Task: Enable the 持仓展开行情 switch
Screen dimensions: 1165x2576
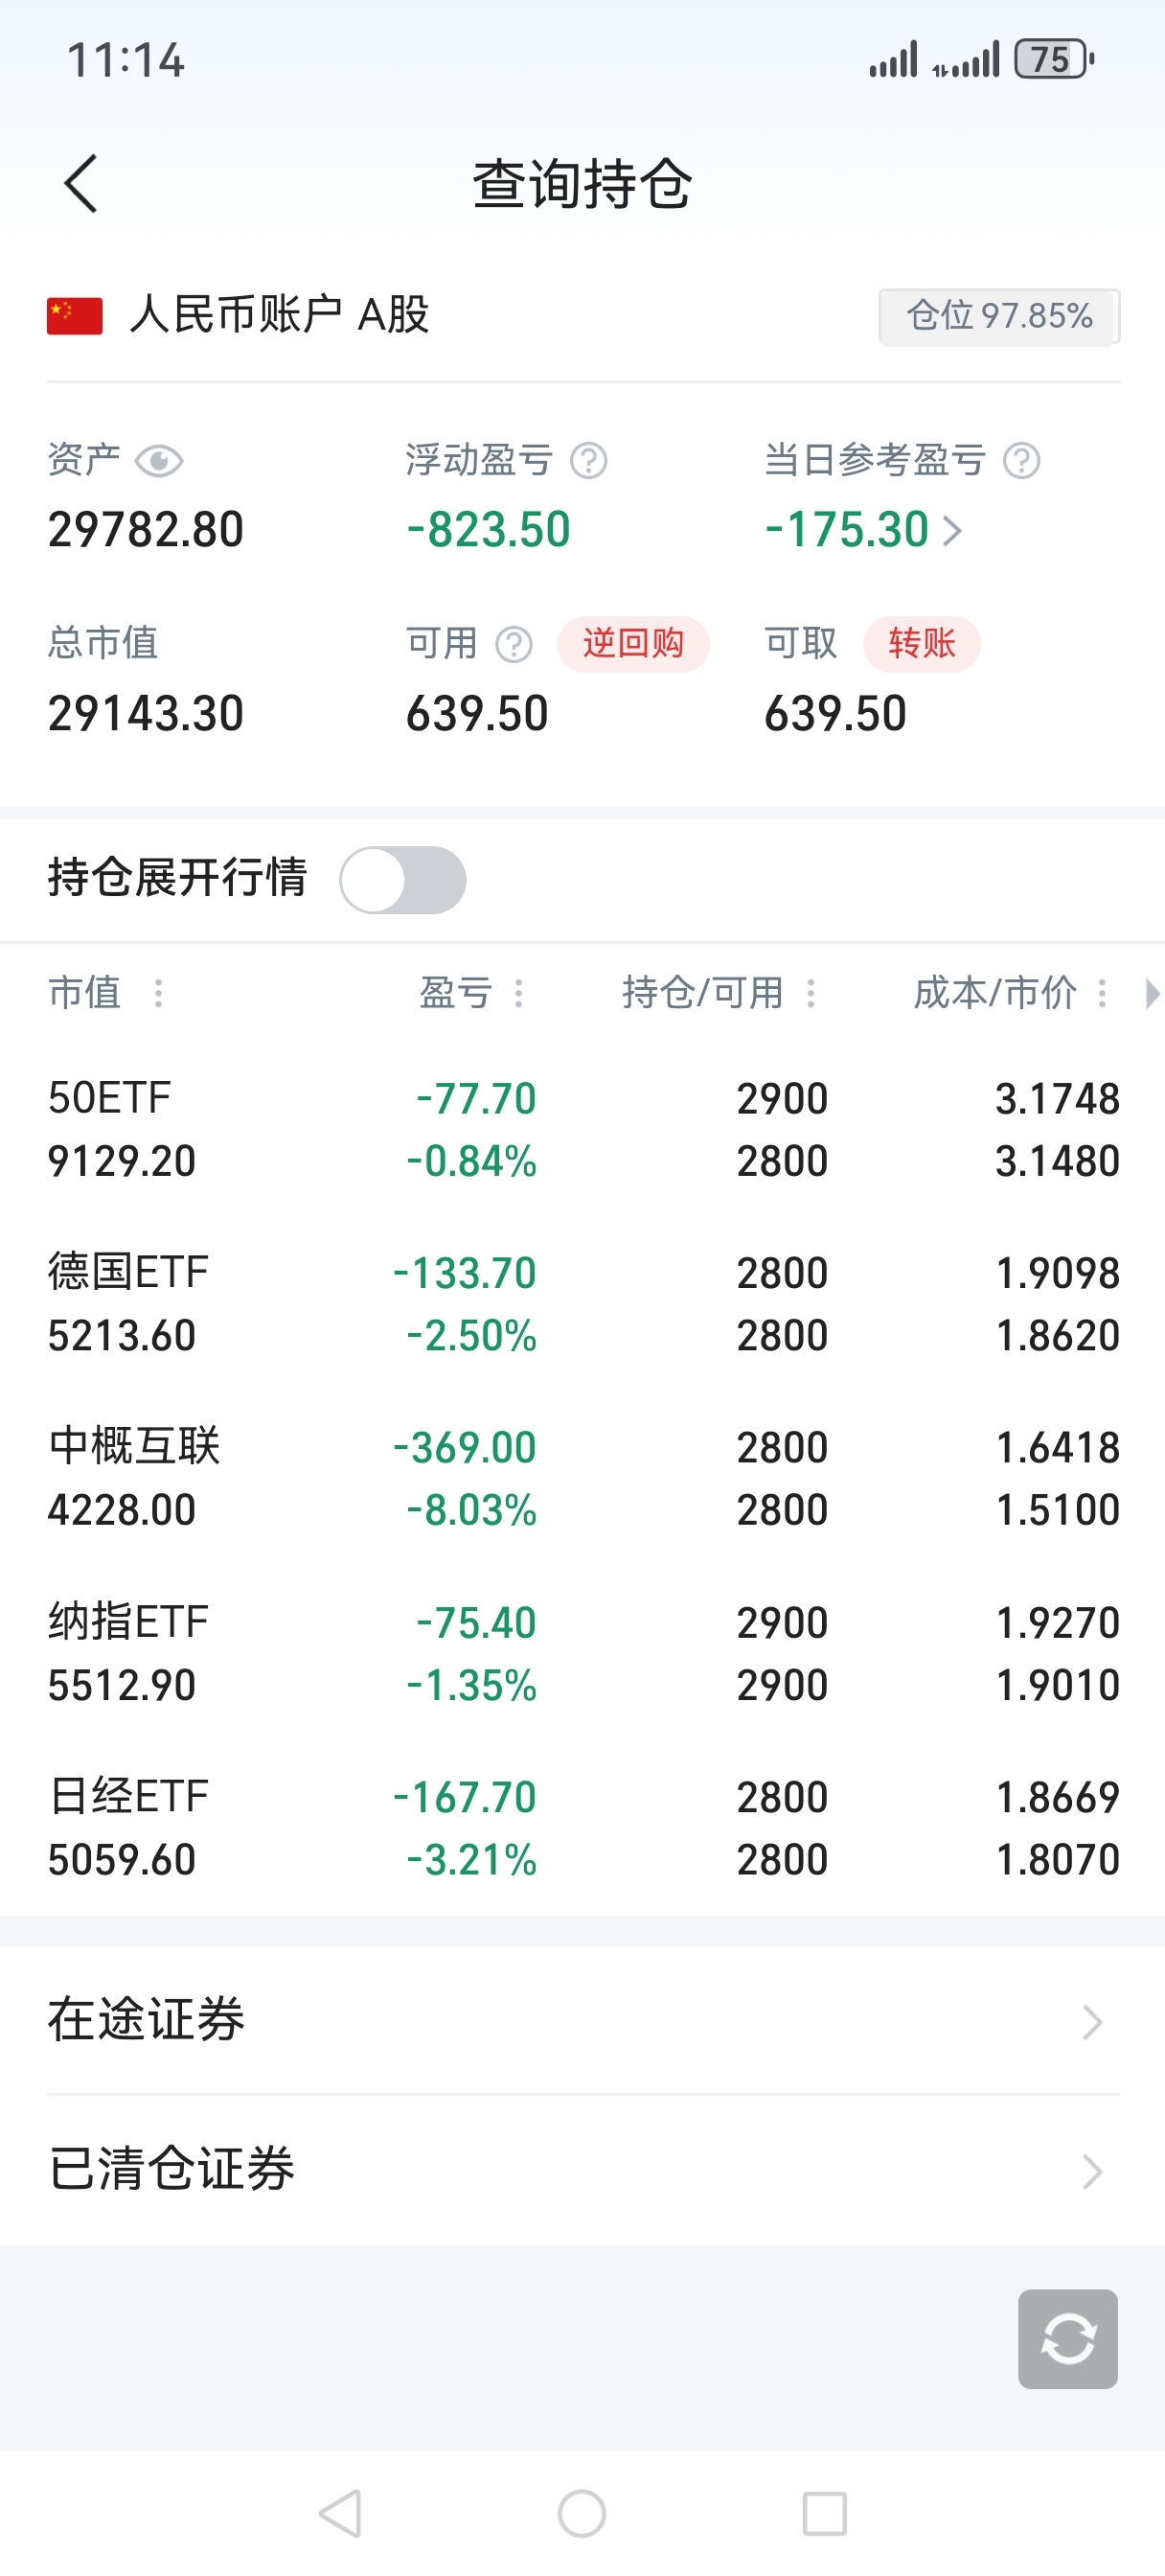Action: [403, 880]
